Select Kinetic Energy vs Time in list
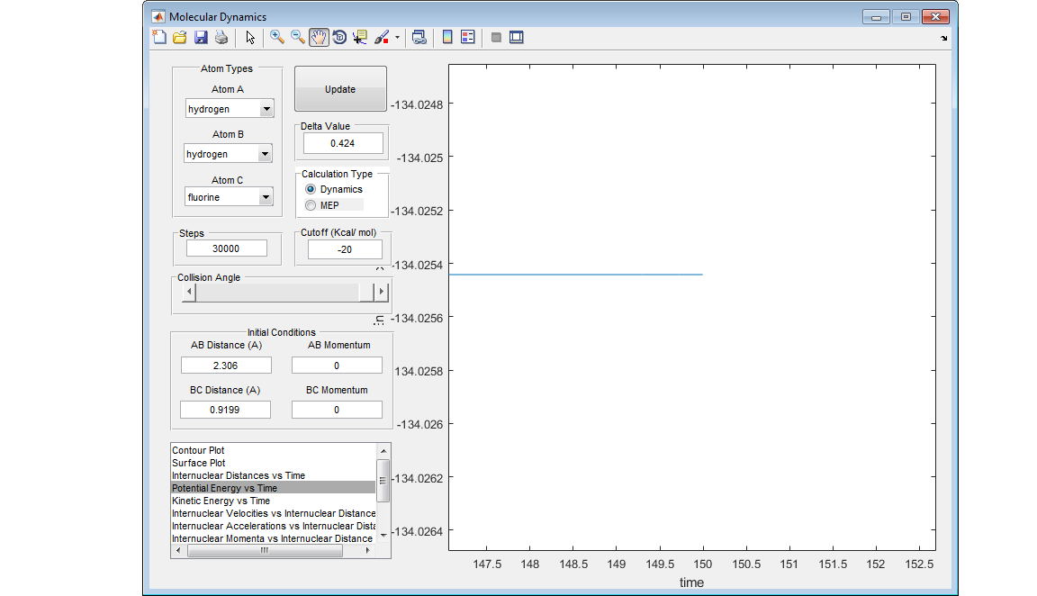 [x=221, y=501]
